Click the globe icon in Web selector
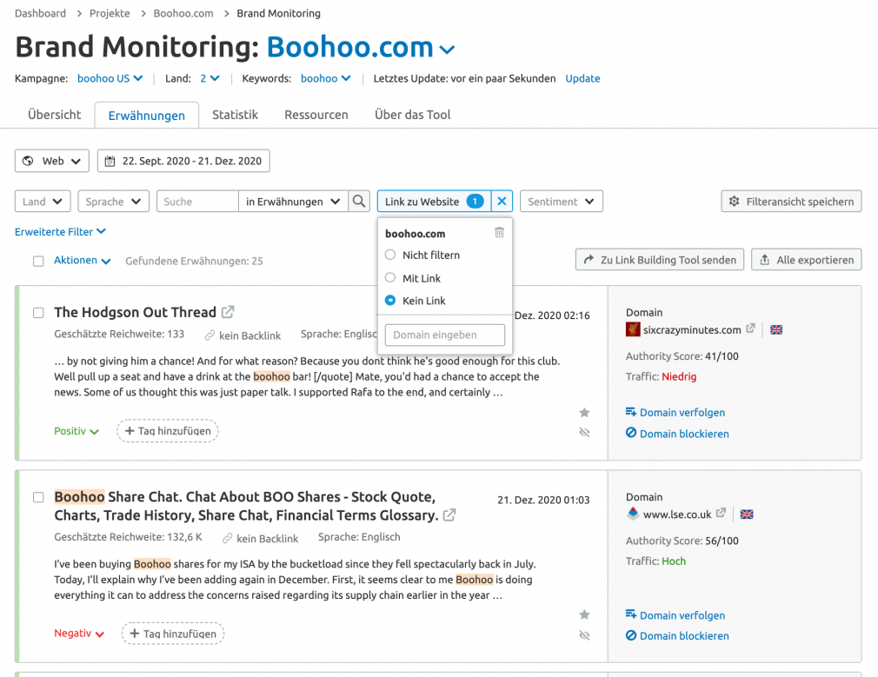878x677 pixels. [x=28, y=162]
